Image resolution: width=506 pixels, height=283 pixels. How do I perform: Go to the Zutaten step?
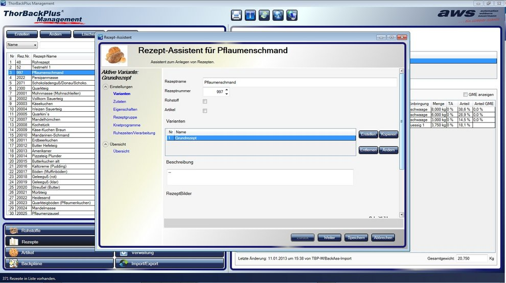tap(120, 101)
